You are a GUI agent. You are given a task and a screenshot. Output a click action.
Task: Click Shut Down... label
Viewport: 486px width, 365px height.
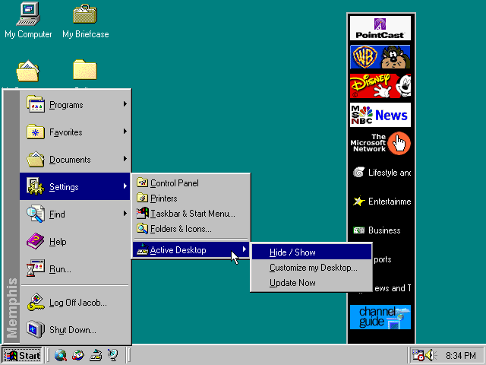[x=73, y=329]
